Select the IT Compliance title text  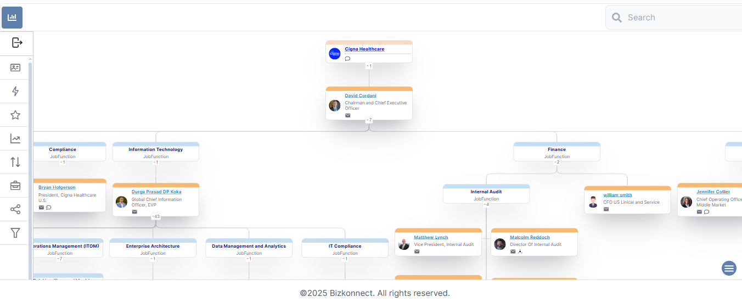click(x=345, y=246)
